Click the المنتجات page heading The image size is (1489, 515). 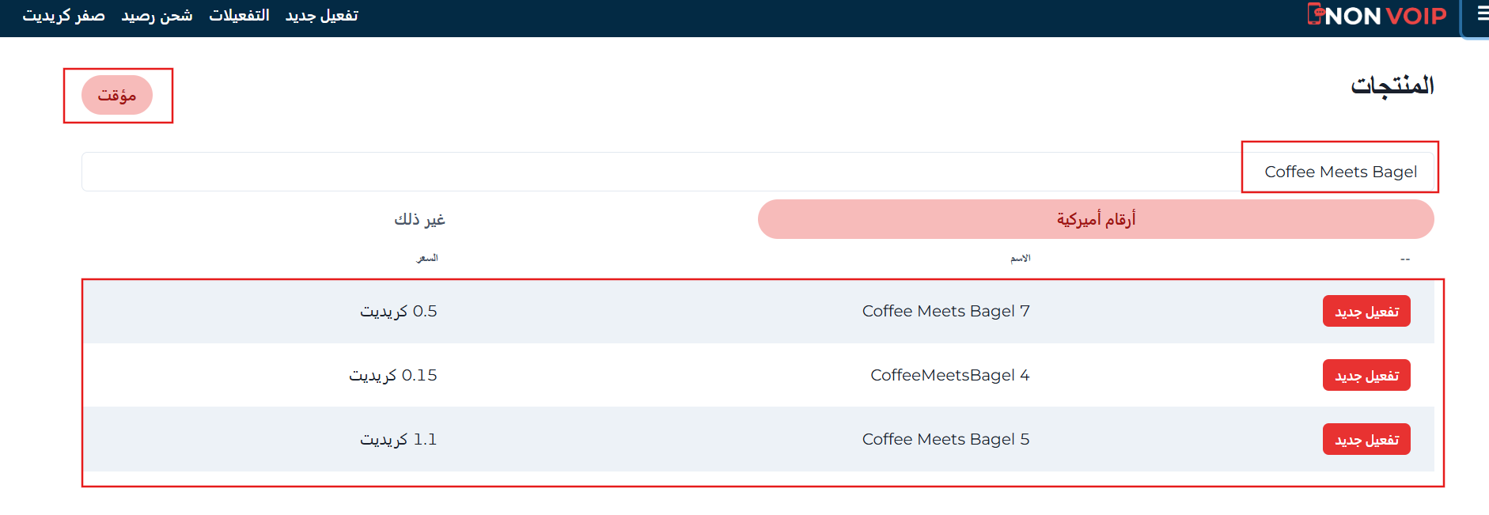(x=1392, y=85)
